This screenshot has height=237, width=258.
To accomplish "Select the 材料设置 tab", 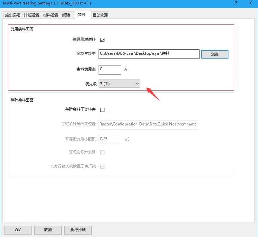I will click(51, 15).
